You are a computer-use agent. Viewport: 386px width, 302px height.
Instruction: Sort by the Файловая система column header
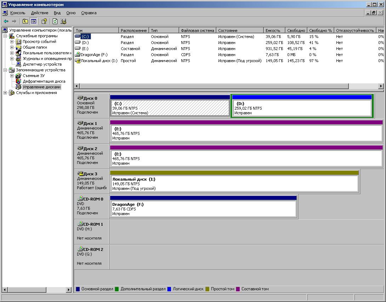(x=198, y=31)
